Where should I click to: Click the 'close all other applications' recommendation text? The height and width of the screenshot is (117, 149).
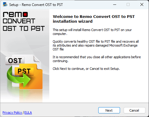97,59
